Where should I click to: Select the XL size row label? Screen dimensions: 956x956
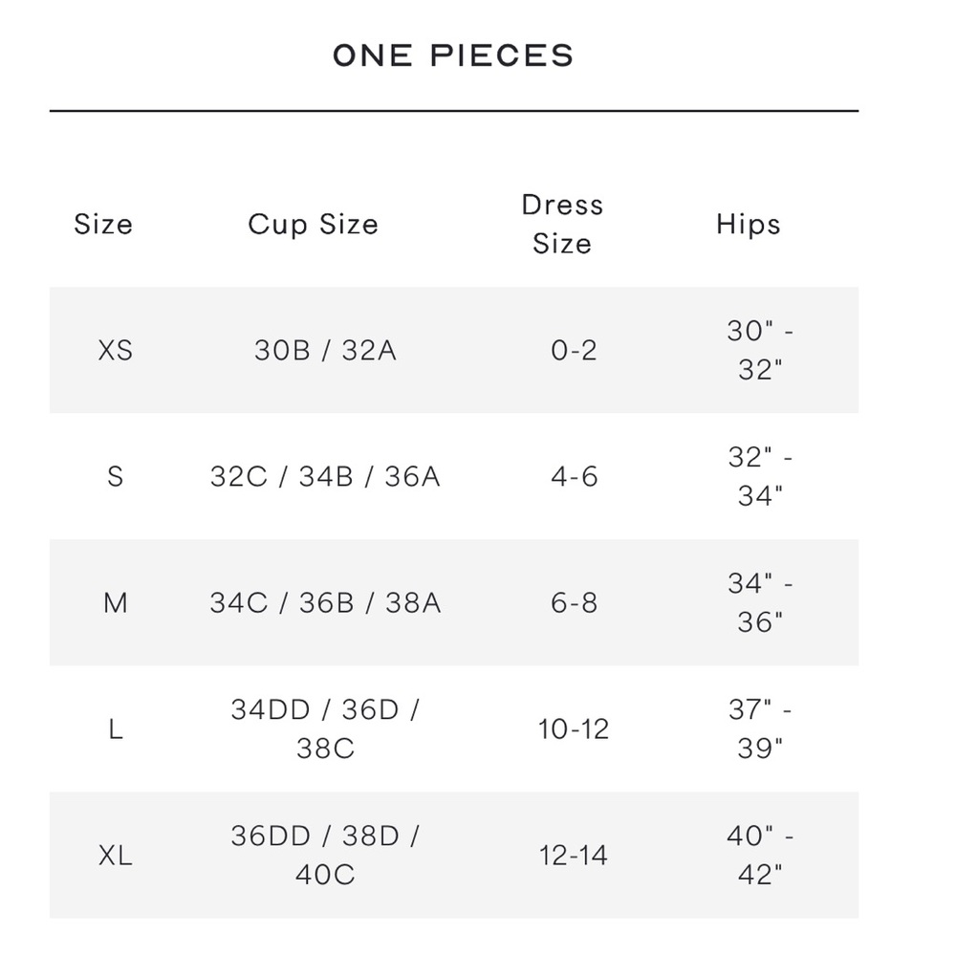coord(116,856)
